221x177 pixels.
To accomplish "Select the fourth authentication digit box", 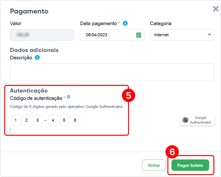I will coord(53,121).
